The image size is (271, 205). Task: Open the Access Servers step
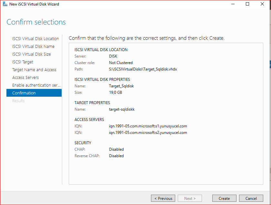click(25, 78)
